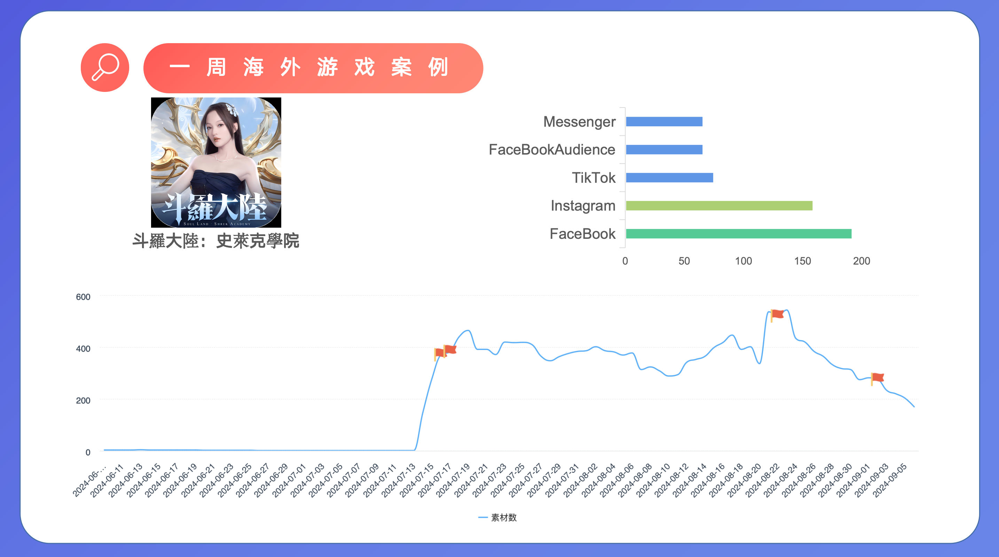Click the 50 tick on bar chart axis
This screenshot has width=999, height=557.
coord(684,261)
